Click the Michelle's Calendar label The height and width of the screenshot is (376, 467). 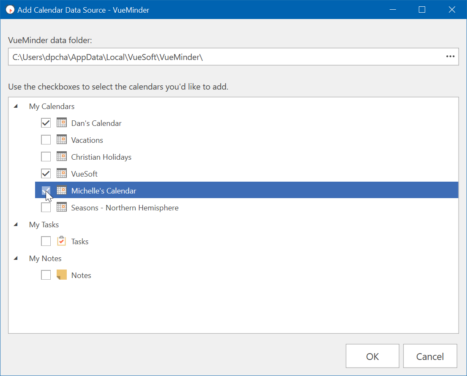[104, 191]
